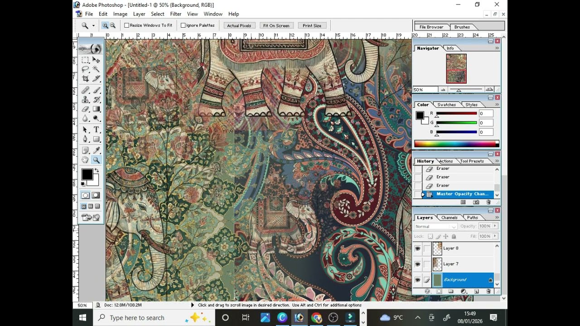
Task: Hide Background layer visibility eye
Action: (417, 280)
